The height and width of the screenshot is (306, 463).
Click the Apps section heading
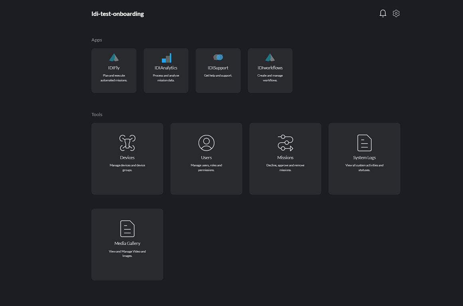click(x=97, y=40)
